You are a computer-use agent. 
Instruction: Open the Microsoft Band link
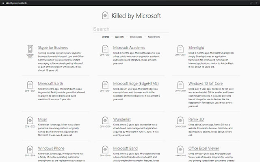point(126,148)
